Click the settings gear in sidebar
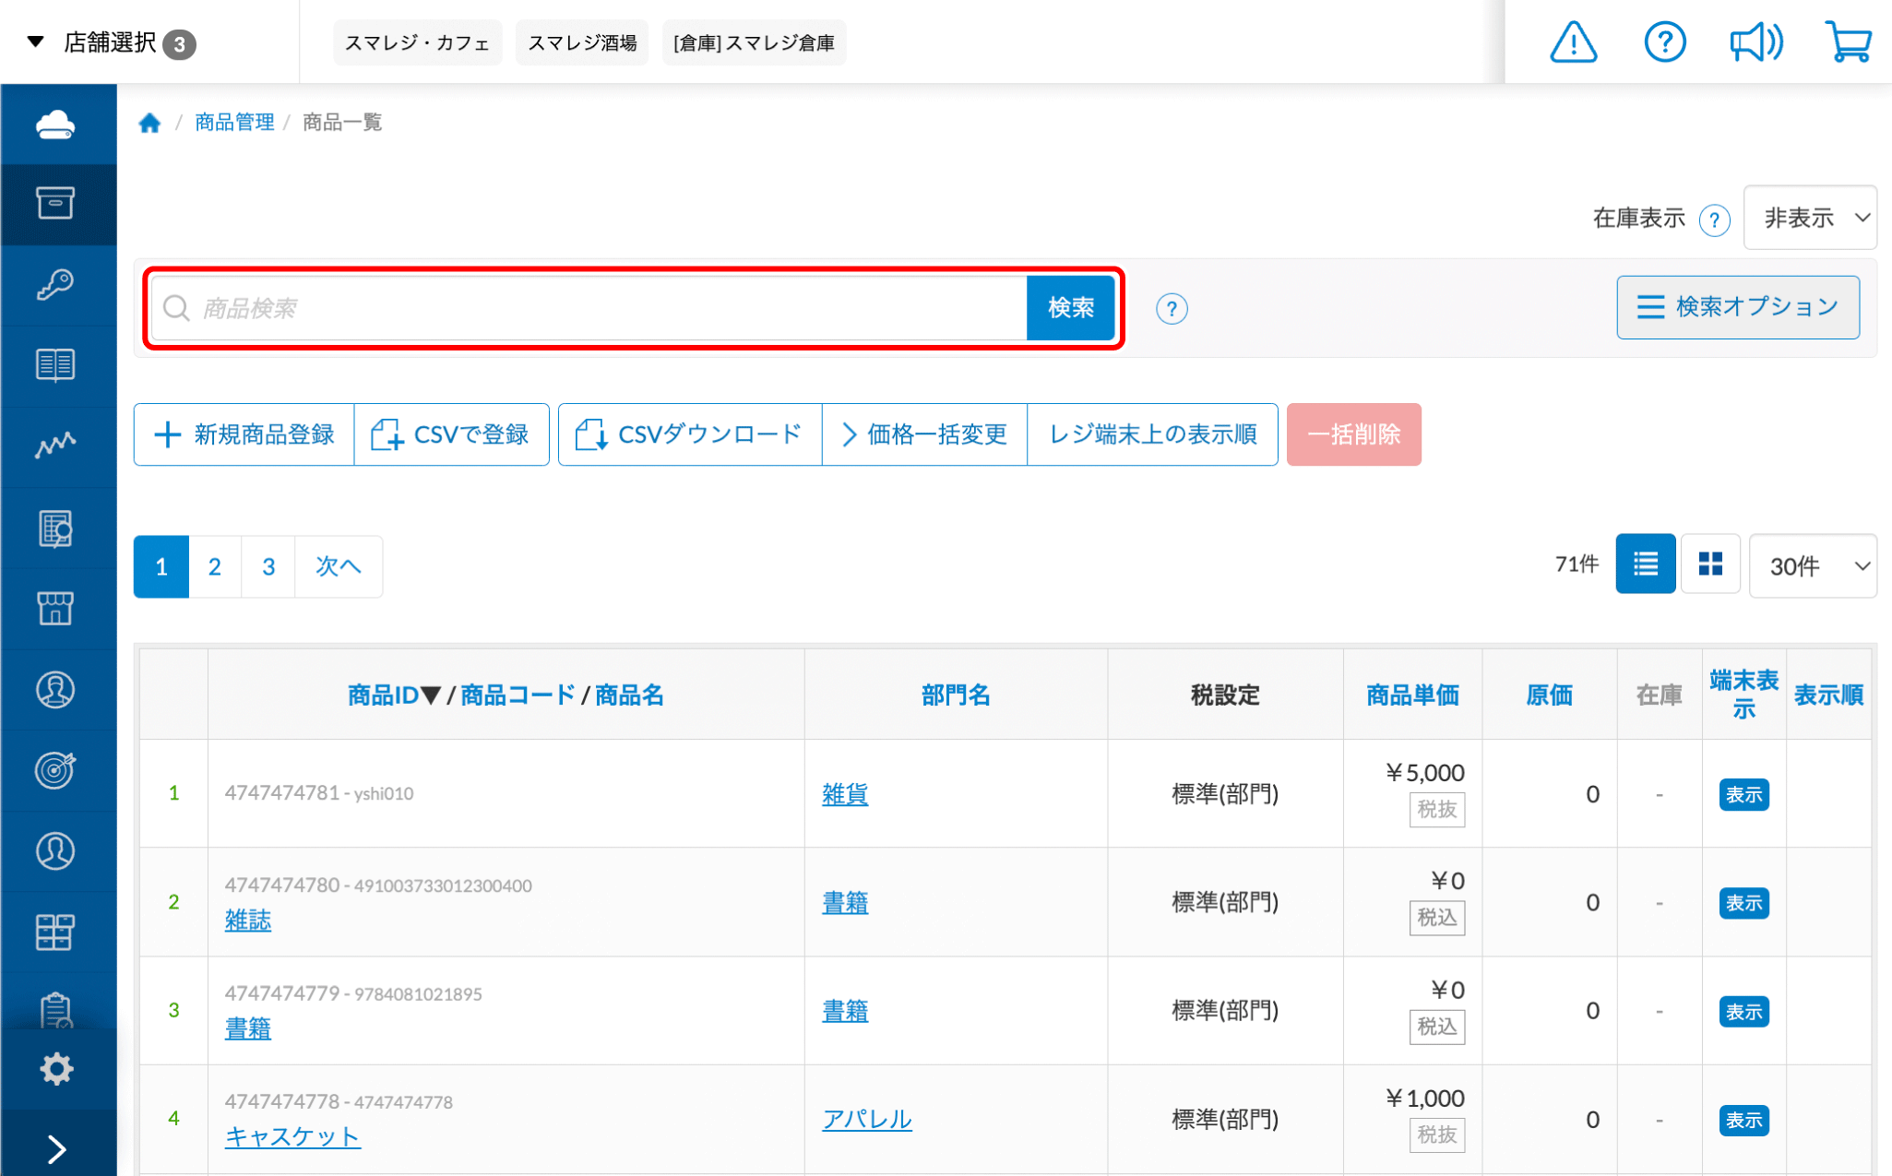This screenshot has width=1892, height=1176. (56, 1068)
